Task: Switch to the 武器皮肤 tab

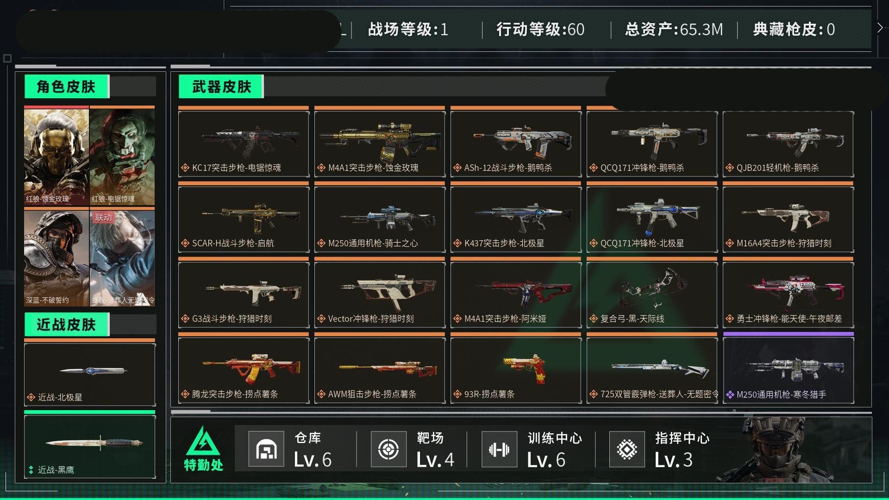Action: [x=221, y=87]
